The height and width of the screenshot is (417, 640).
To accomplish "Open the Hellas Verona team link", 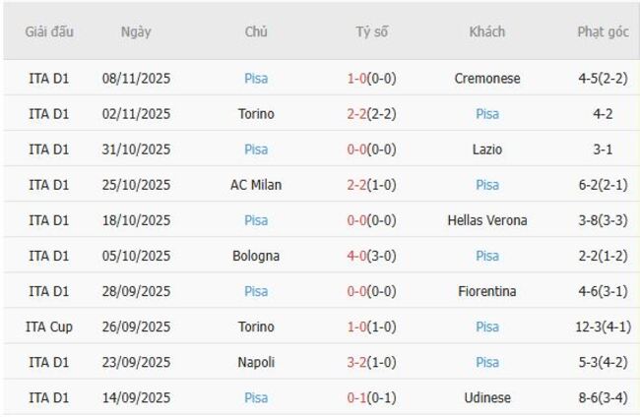I will [x=487, y=220].
